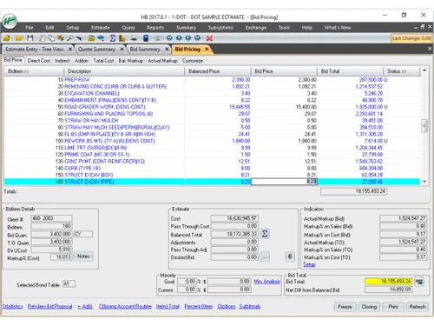Click the vertical scrollbar thumb of grid
The height and width of the screenshot is (326, 434).
pos(424,126)
